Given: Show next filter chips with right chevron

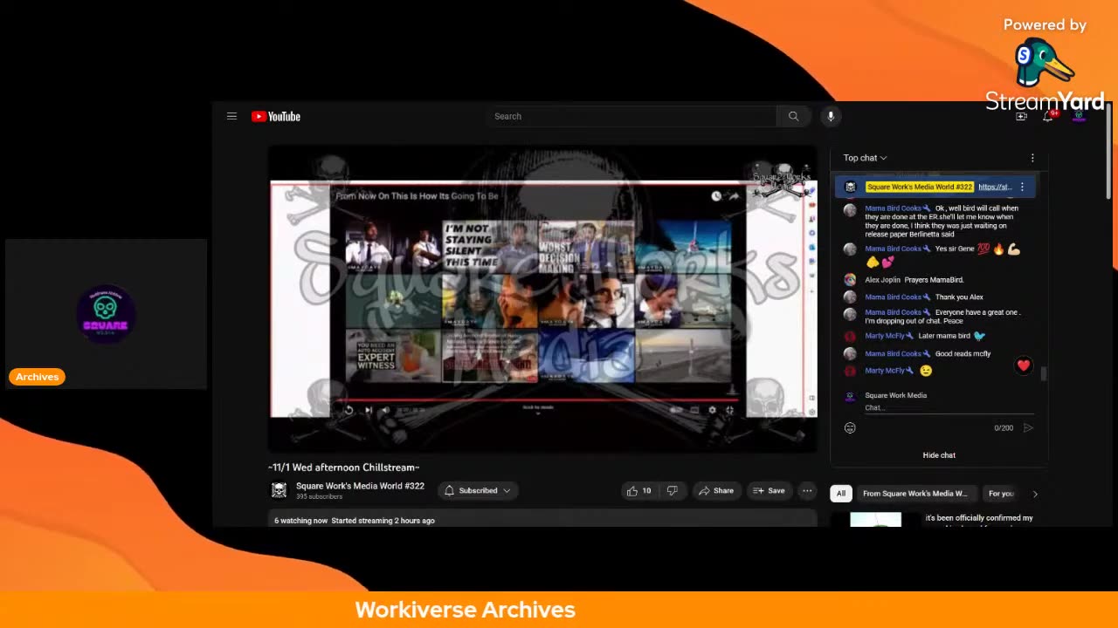Looking at the screenshot, I should (1035, 494).
